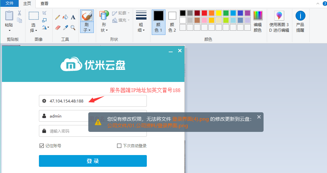
Task: Dismiss the permission warning notification
Action: pyautogui.click(x=259, y=117)
